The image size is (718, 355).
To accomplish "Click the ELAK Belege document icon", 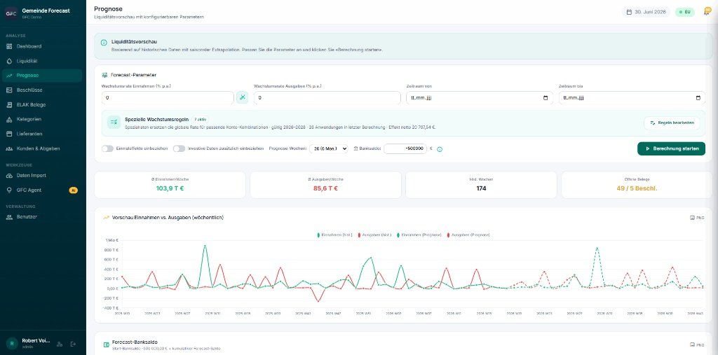I will pos(9,105).
